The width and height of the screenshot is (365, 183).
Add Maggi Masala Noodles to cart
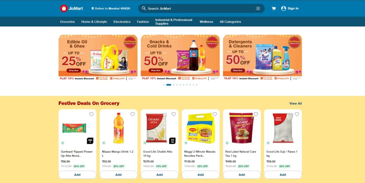(201, 174)
